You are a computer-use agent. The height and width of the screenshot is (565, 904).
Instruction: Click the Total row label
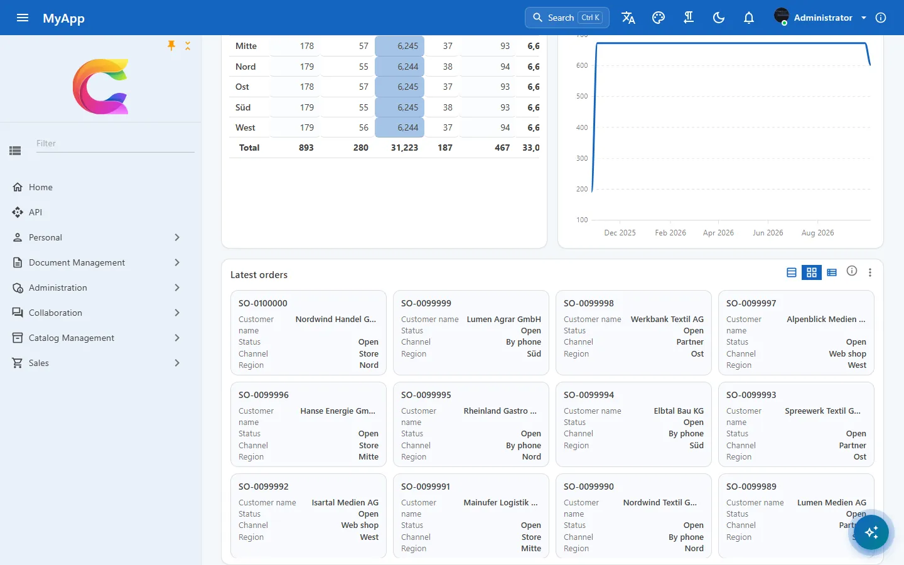coord(249,148)
